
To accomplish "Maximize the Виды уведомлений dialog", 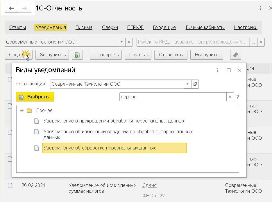I will (229, 70).
